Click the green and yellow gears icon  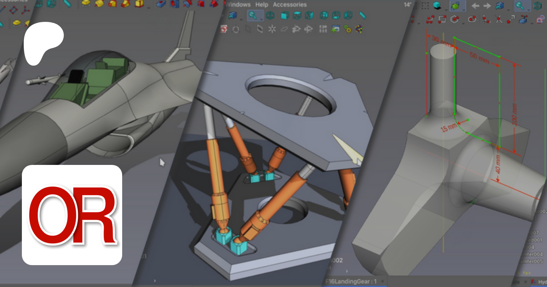[x=347, y=29]
